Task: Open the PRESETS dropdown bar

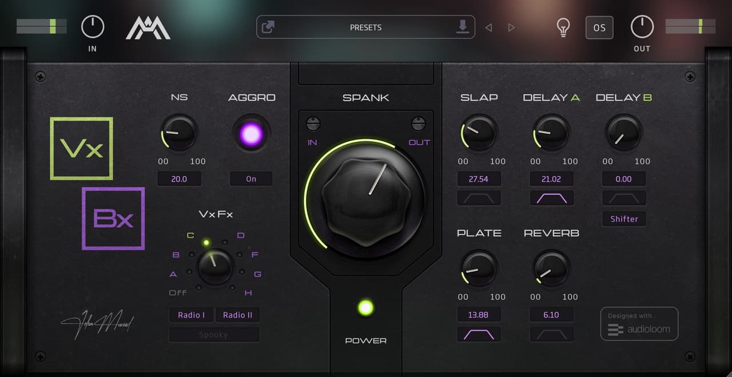Action: 366,27
